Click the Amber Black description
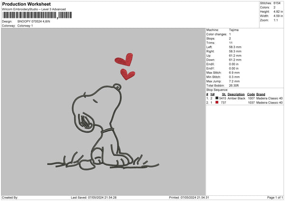The image size is (285, 201). (236, 98)
